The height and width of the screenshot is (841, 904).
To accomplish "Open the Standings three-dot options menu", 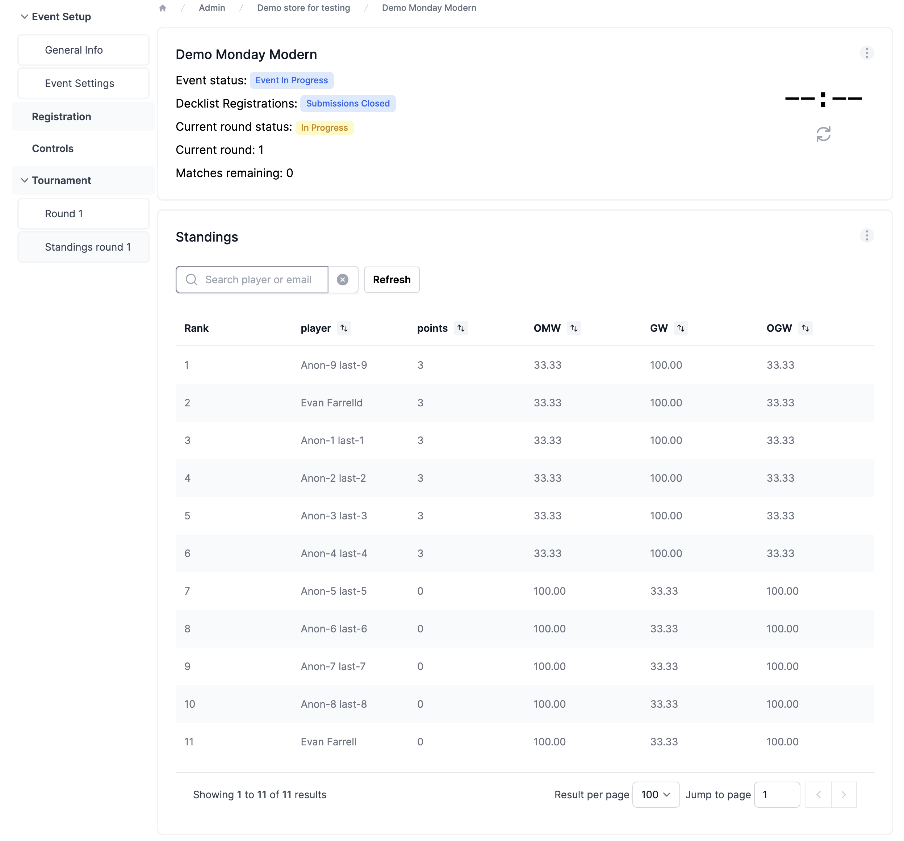I will point(866,236).
